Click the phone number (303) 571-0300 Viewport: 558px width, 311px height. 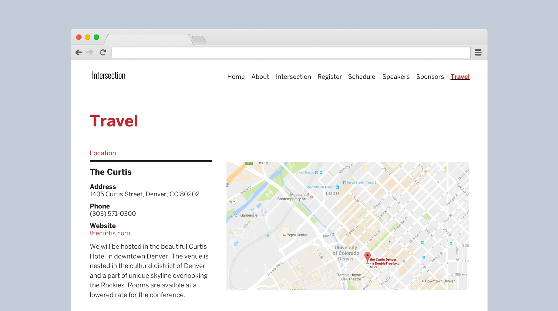pyautogui.click(x=113, y=214)
